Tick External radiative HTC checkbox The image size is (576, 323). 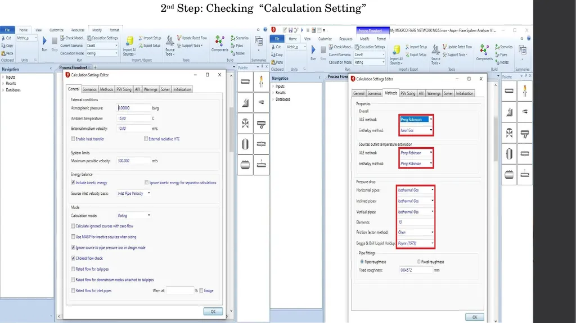(146, 139)
